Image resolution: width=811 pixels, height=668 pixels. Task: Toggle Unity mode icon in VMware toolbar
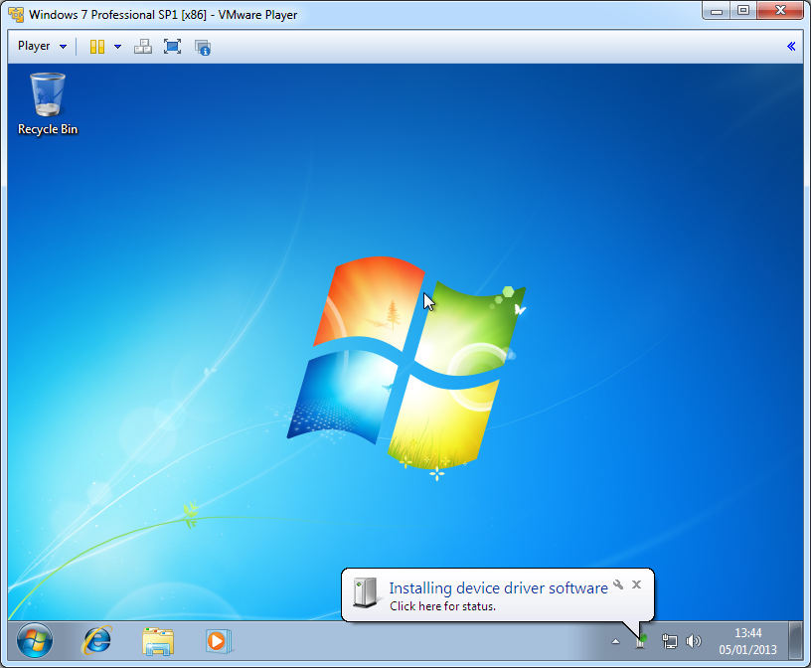pyautogui.click(x=203, y=47)
